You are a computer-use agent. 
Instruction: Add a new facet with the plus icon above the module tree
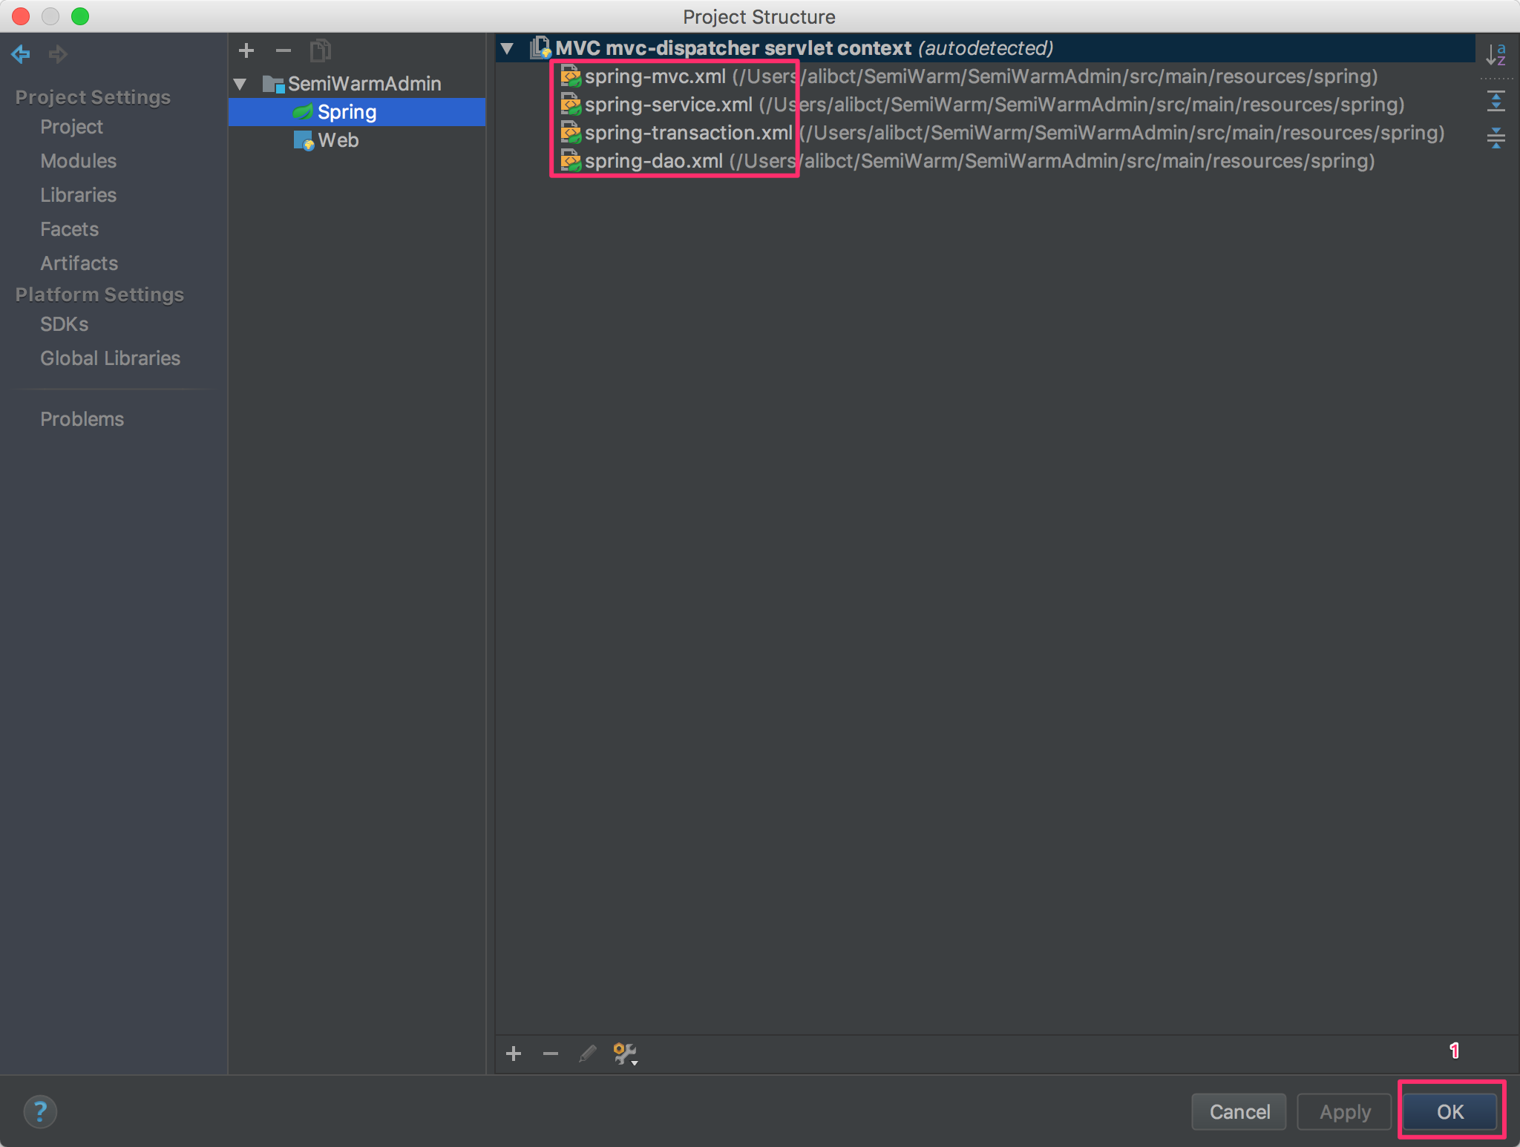coord(246,50)
